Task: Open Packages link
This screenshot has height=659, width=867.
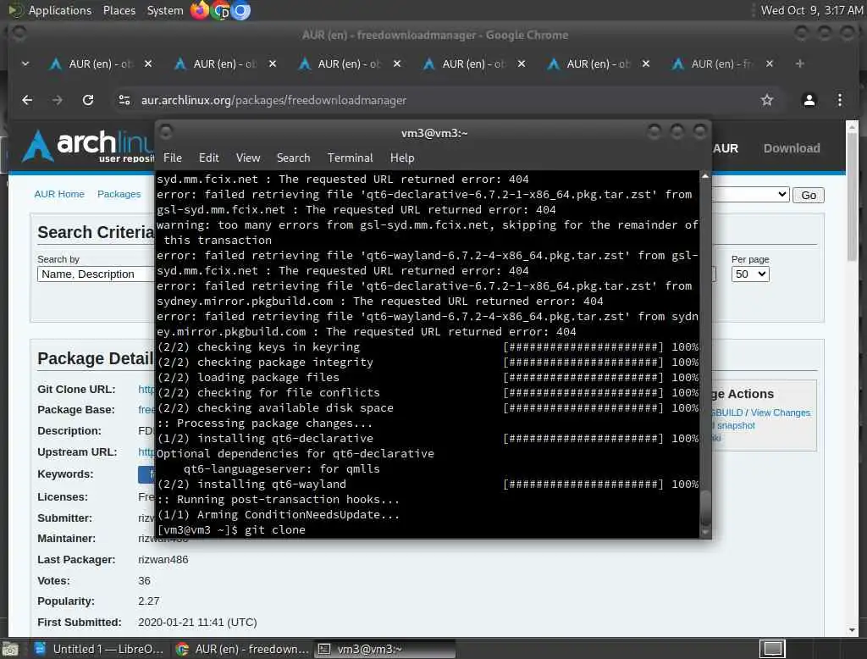Action: tap(119, 194)
